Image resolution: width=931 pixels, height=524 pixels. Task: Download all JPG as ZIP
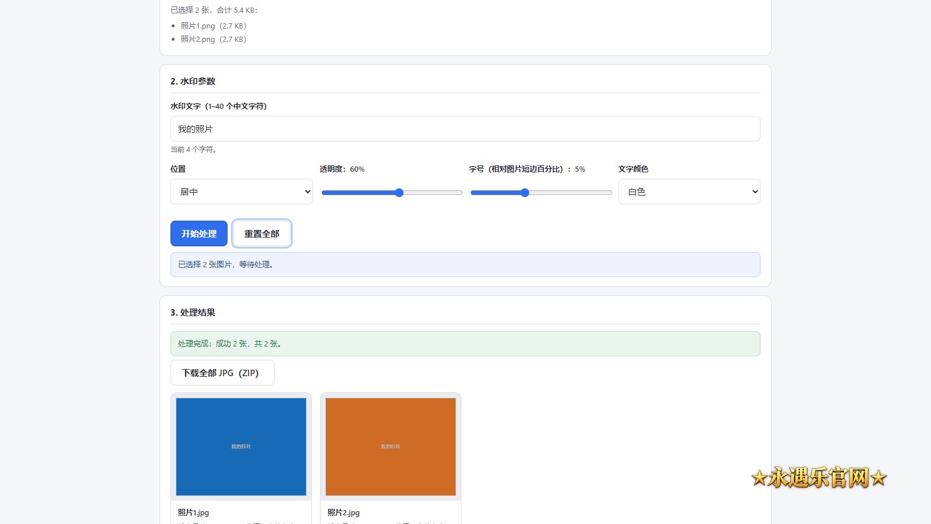(222, 373)
